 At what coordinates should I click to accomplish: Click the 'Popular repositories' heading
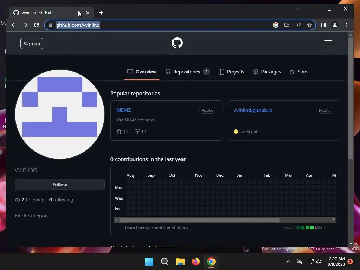(135, 94)
